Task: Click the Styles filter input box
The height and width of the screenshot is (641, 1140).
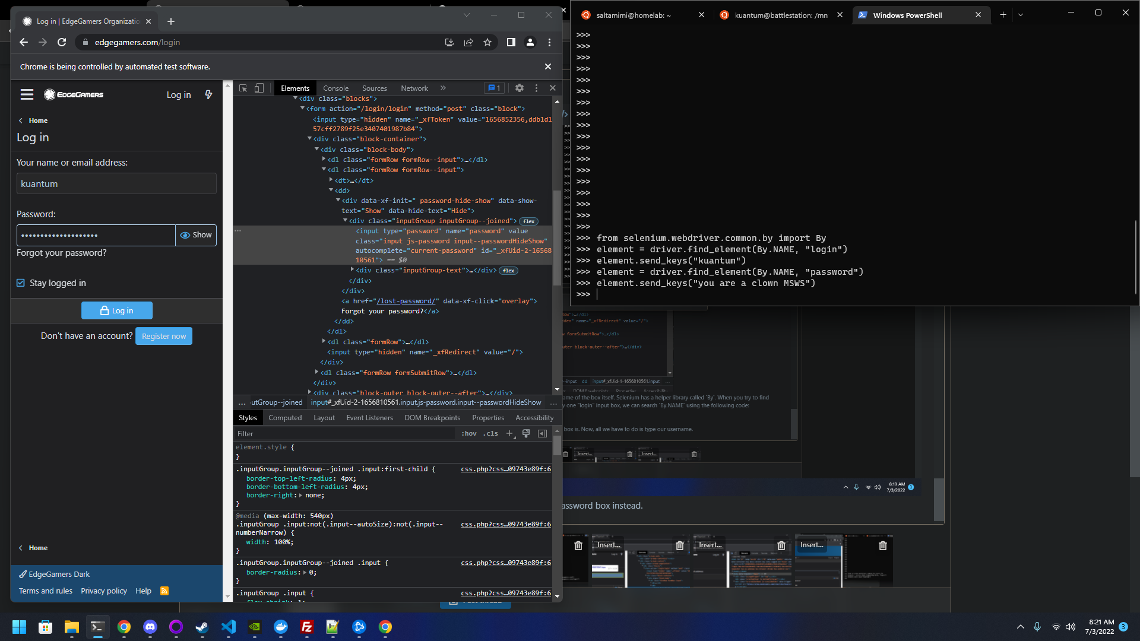Action: pos(344,434)
